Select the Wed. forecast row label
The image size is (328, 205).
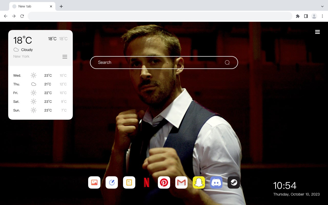coord(17,76)
